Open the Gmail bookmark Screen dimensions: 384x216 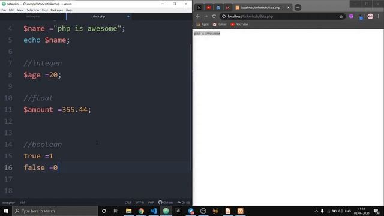point(220,24)
